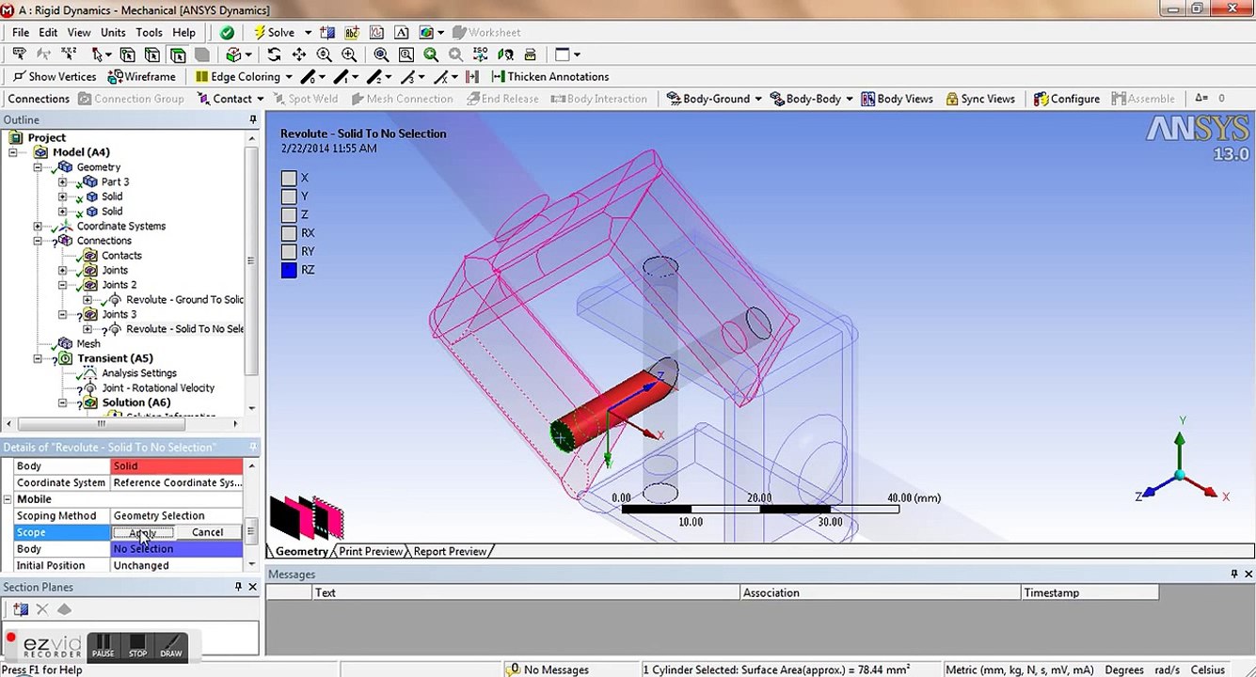Select Joint - Rotational Velocity tree item
Screen dimensions: 1256x677
[158, 388]
